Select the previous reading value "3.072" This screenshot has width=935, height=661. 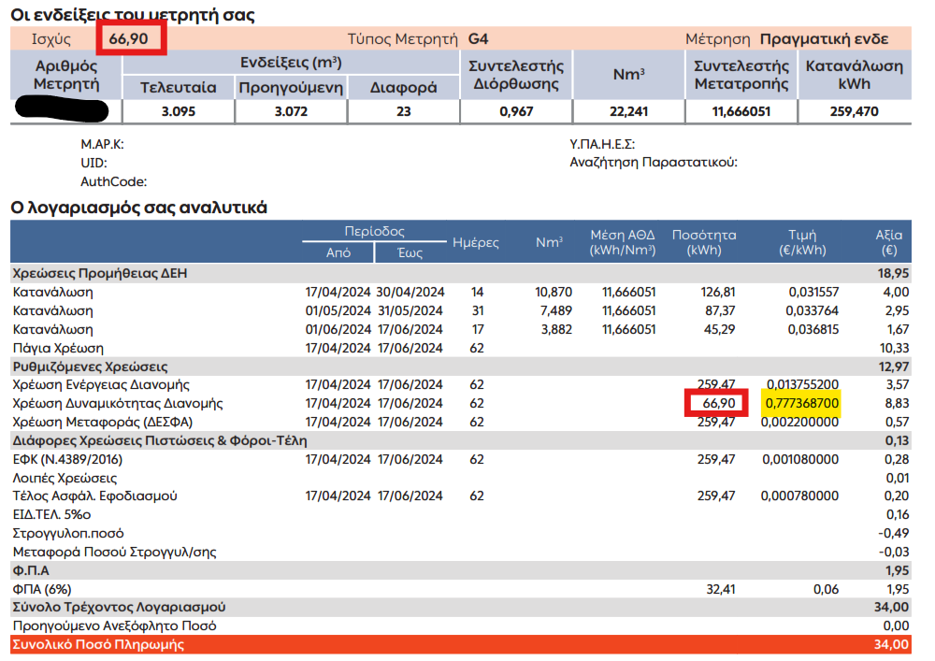pyautogui.click(x=291, y=111)
